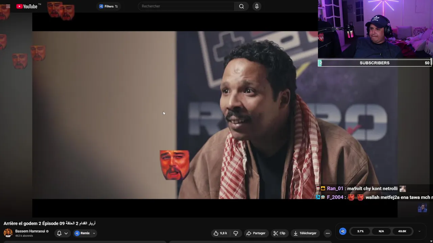Image resolution: width=433 pixels, height=243 pixels.
Task: Like the video with 9,8 k likes
Action: click(220, 233)
